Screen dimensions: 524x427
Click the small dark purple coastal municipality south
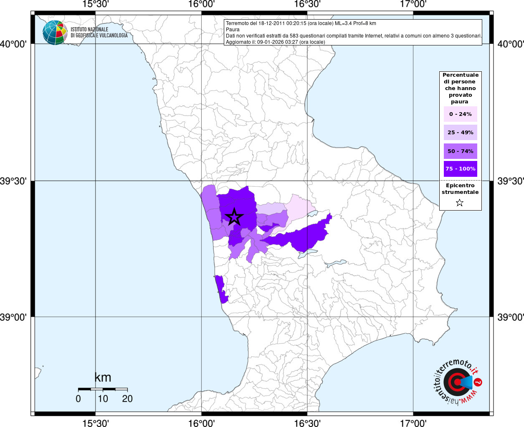pos(222,290)
